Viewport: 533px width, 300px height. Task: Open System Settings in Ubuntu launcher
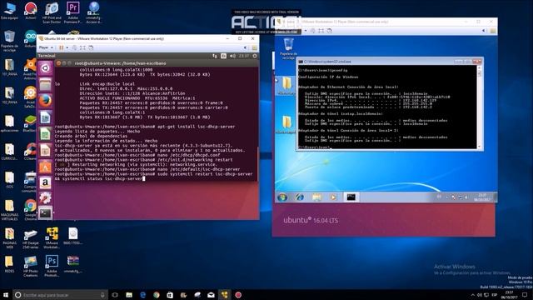click(45, 197)
